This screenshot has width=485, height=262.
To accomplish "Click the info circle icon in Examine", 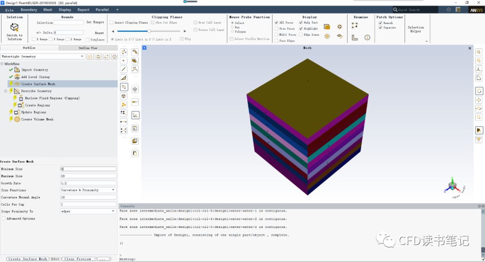I will [x=367, y=37].
